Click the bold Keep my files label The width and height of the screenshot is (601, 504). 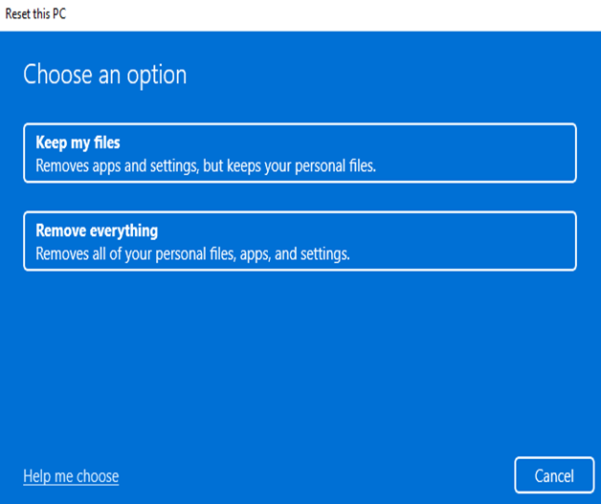(78, 143)
